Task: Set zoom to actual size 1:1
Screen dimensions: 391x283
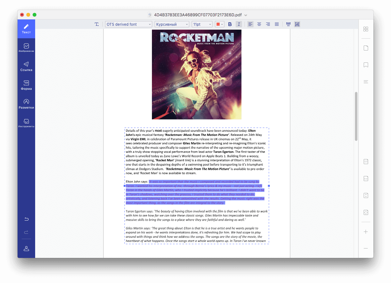Action: (x=366, y=162)
